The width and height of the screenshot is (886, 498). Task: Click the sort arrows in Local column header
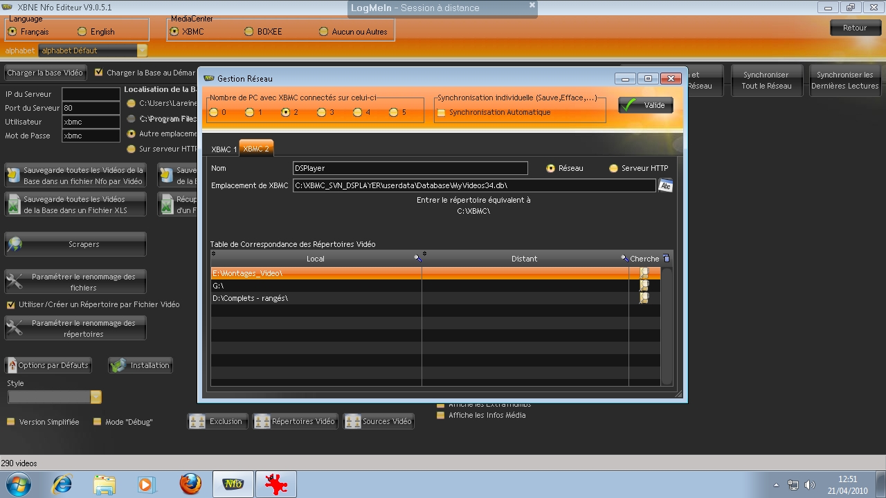213,254
